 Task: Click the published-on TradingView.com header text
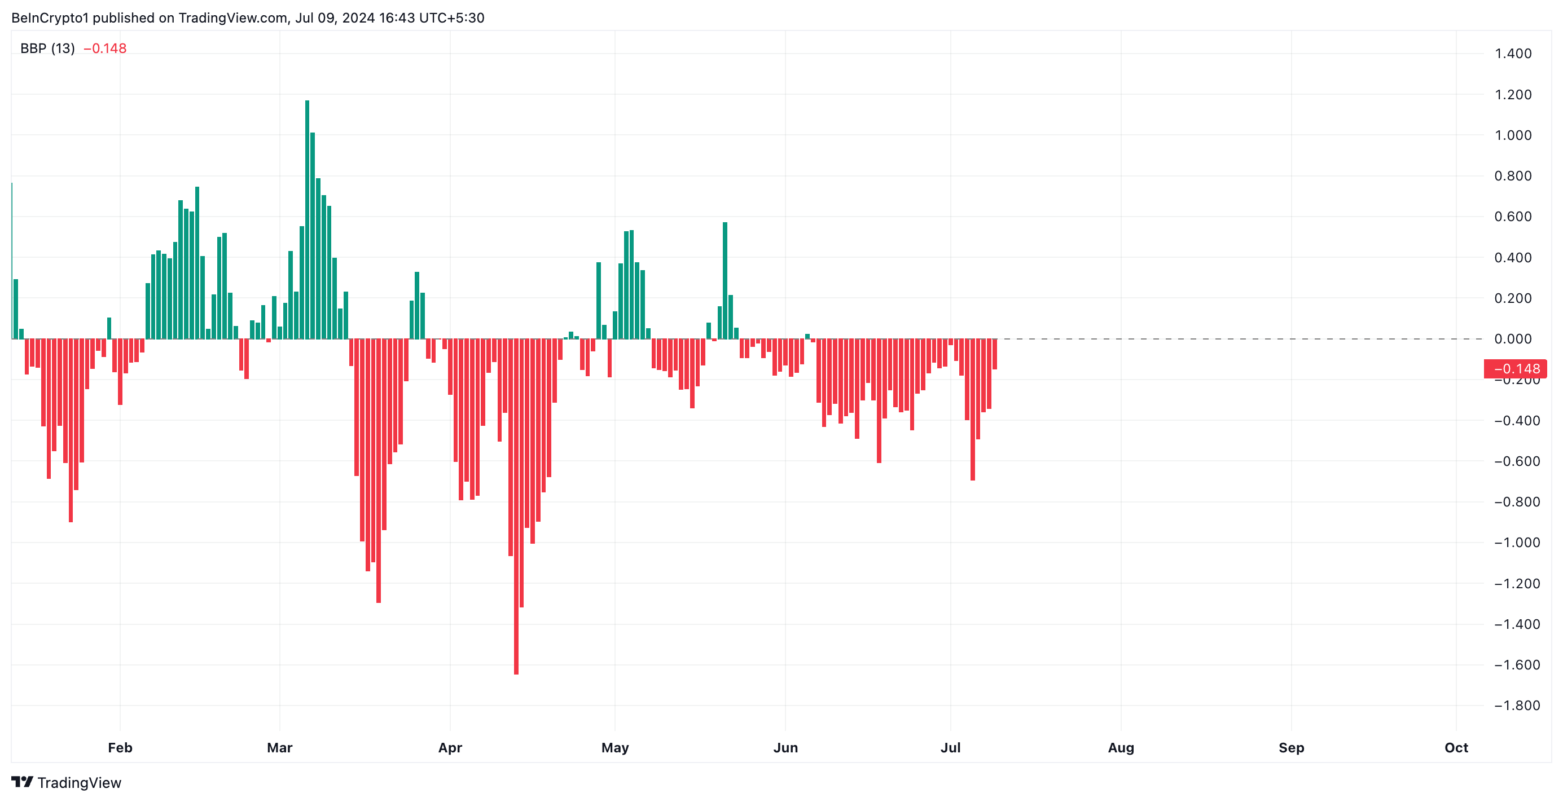point(248,17)
